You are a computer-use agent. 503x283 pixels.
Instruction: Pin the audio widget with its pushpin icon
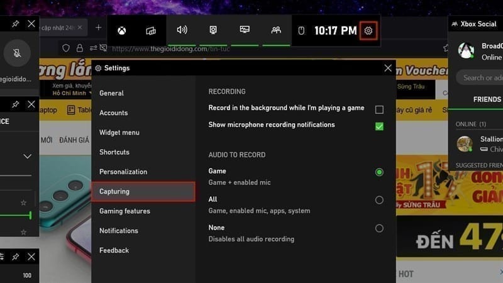[15, 104]
